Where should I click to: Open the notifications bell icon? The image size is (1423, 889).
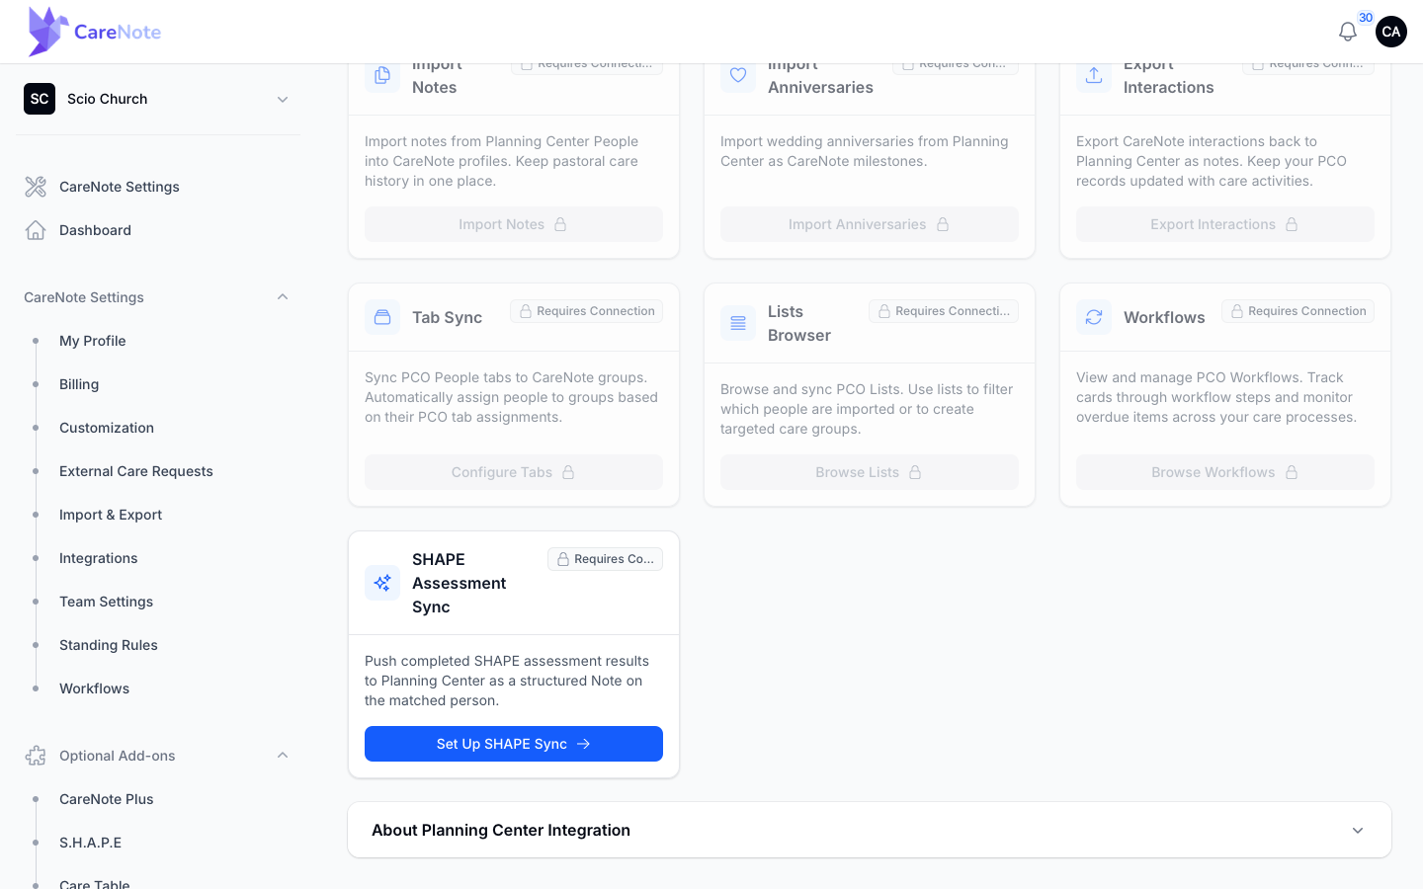1347,32
